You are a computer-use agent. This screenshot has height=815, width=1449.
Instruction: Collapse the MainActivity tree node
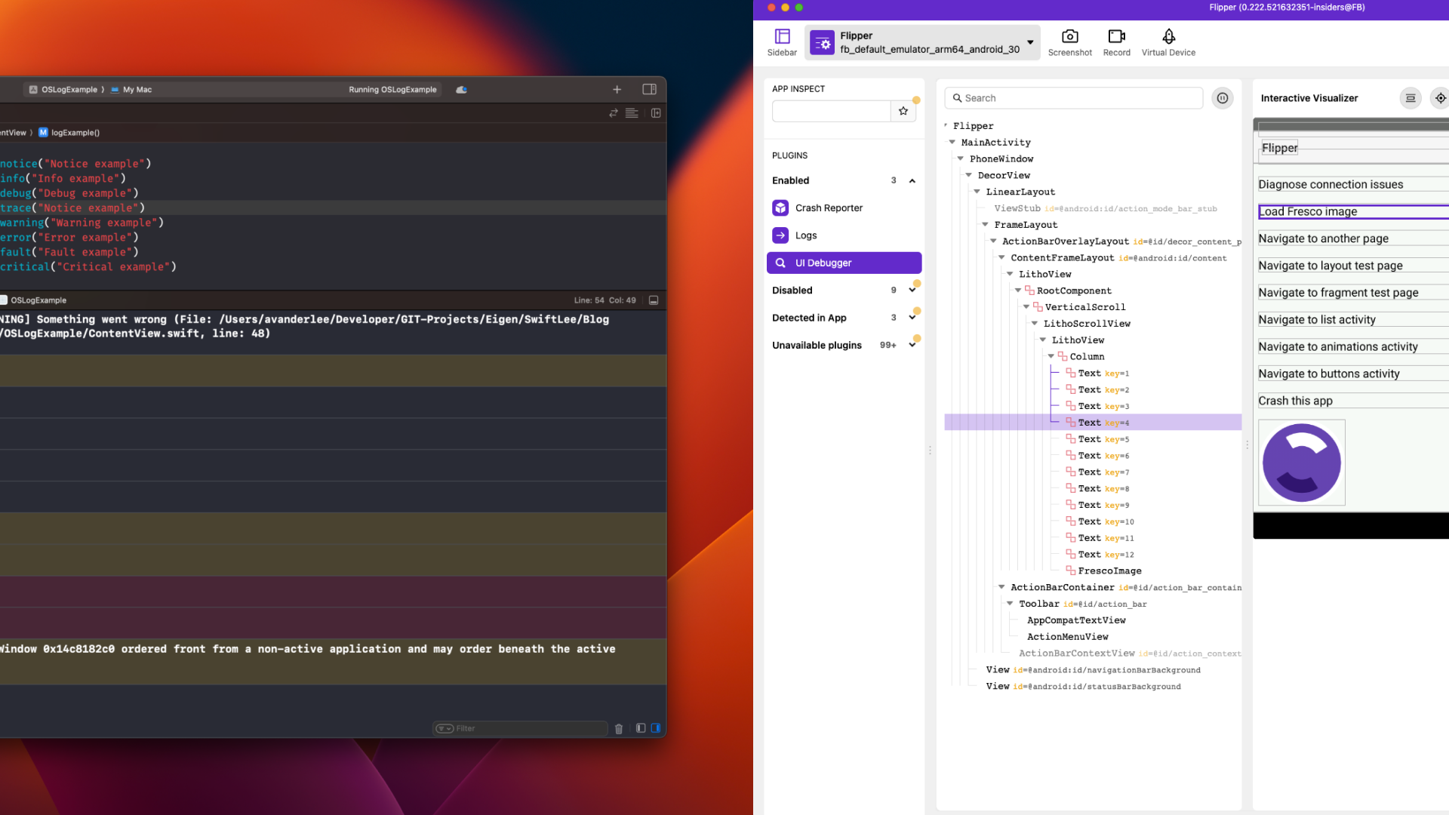[952, 142]
